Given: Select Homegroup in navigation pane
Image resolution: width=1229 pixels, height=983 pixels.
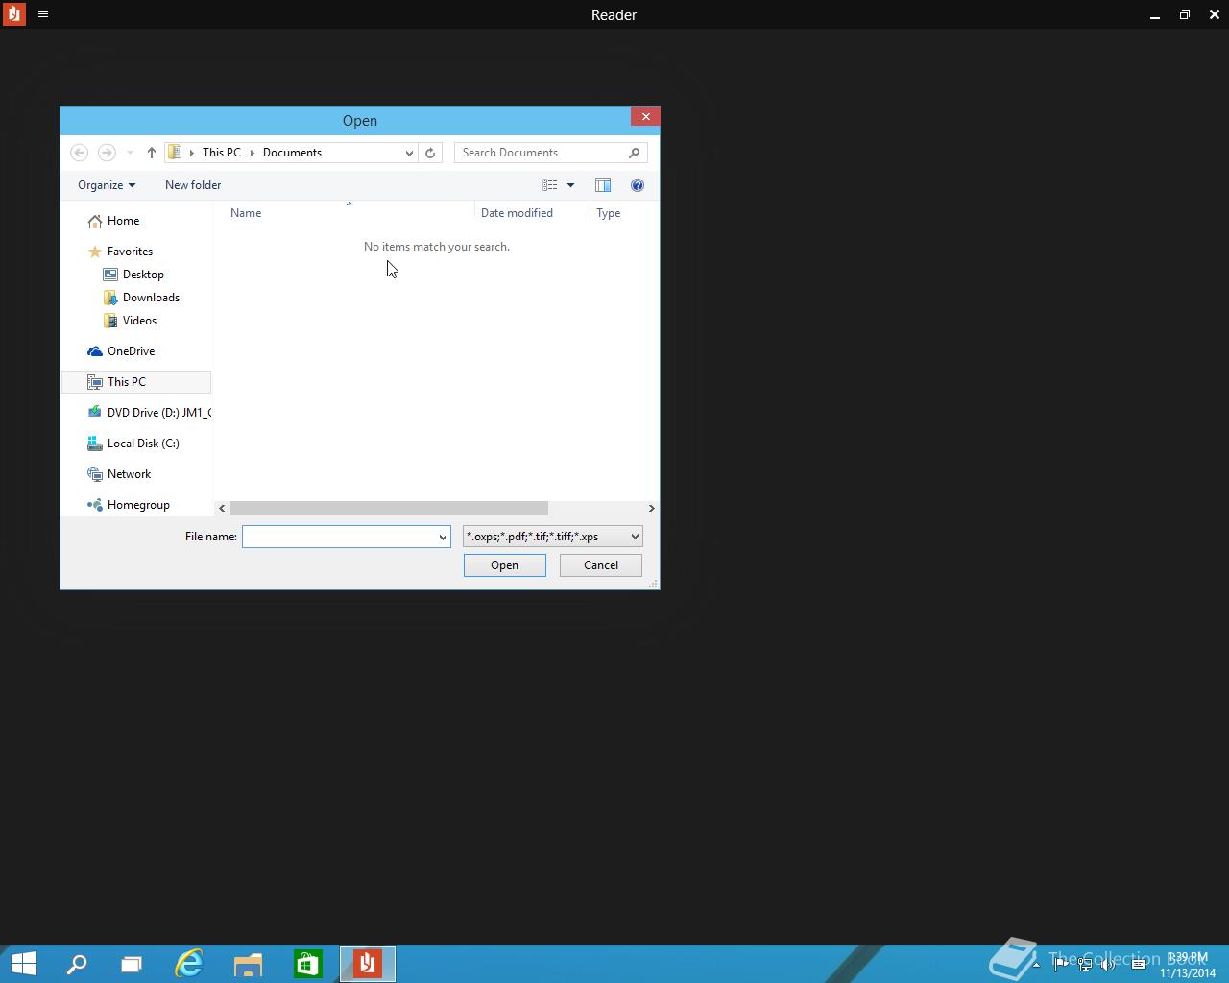Looking at the screenshot, I should coord(138,505).
